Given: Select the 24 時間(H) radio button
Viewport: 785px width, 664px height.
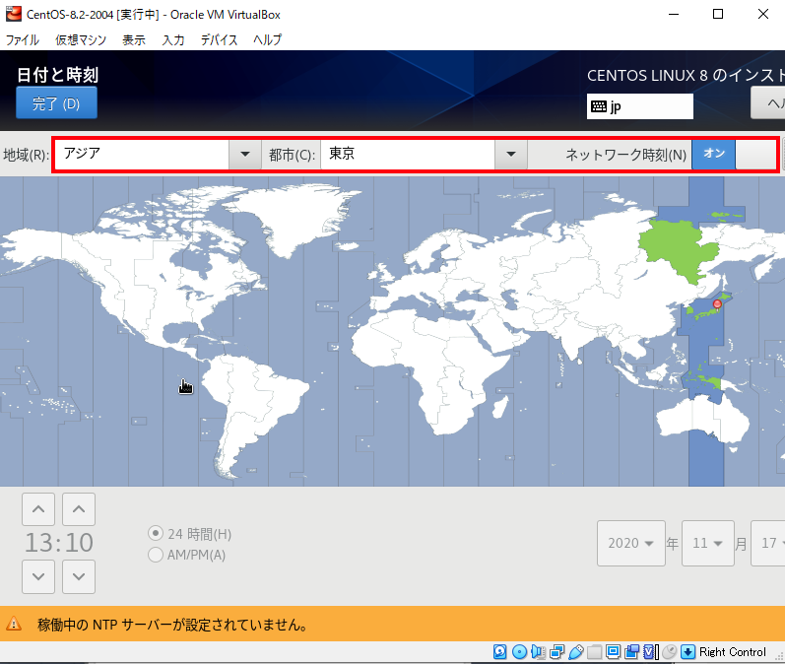Looking at the screenshot, I should coord(156,533).
